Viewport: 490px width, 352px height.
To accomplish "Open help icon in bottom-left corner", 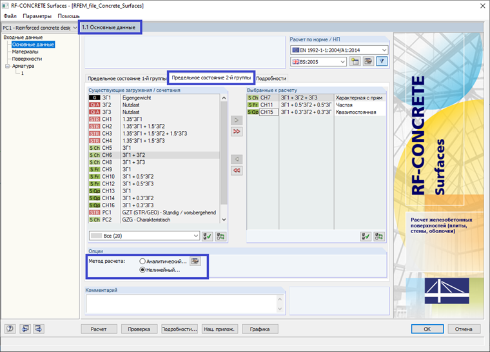I will 10,329.
